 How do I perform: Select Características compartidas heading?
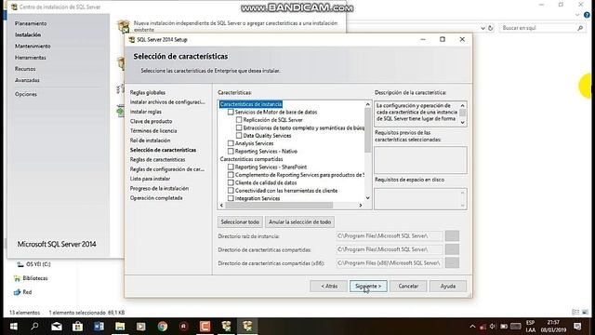coord(251,159)
